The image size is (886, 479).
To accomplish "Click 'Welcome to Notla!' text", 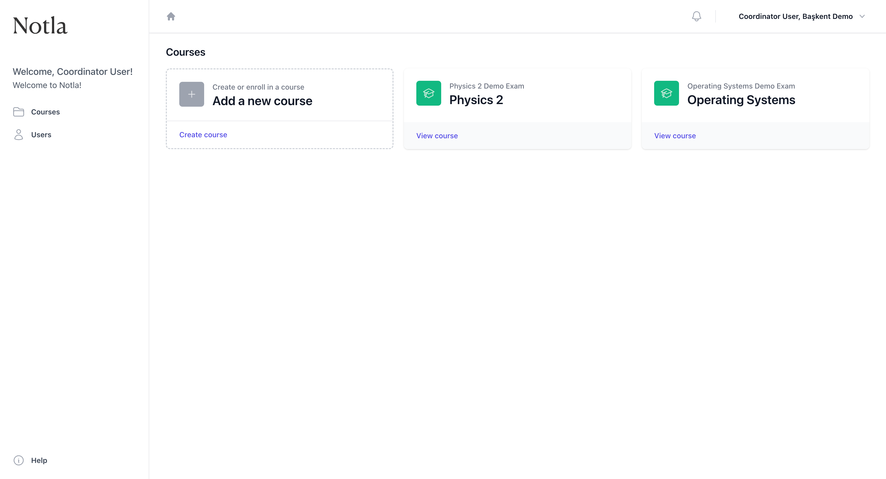I will coord(47,85).
